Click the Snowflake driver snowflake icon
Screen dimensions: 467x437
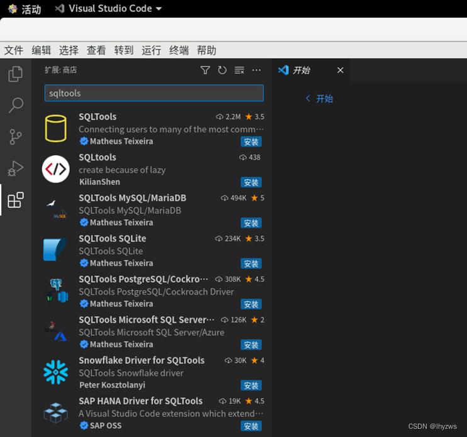click(x=55, y=372)
